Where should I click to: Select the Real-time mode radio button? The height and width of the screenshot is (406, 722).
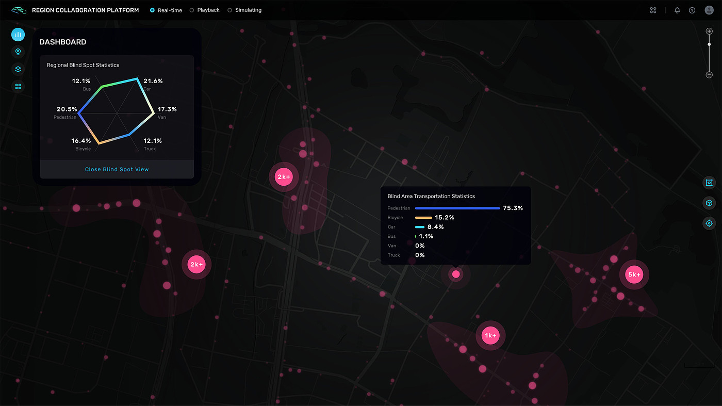152,10
